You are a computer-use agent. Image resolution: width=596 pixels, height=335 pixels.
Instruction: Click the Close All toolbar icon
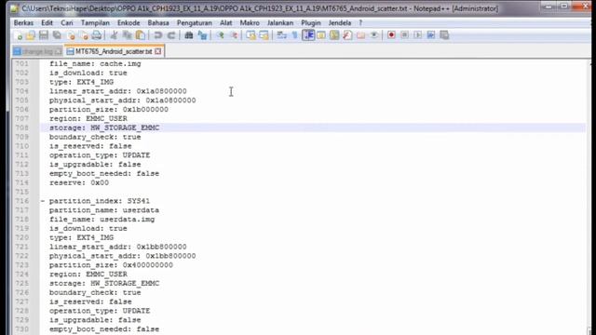pyautogui.click(x=84, y=35)
